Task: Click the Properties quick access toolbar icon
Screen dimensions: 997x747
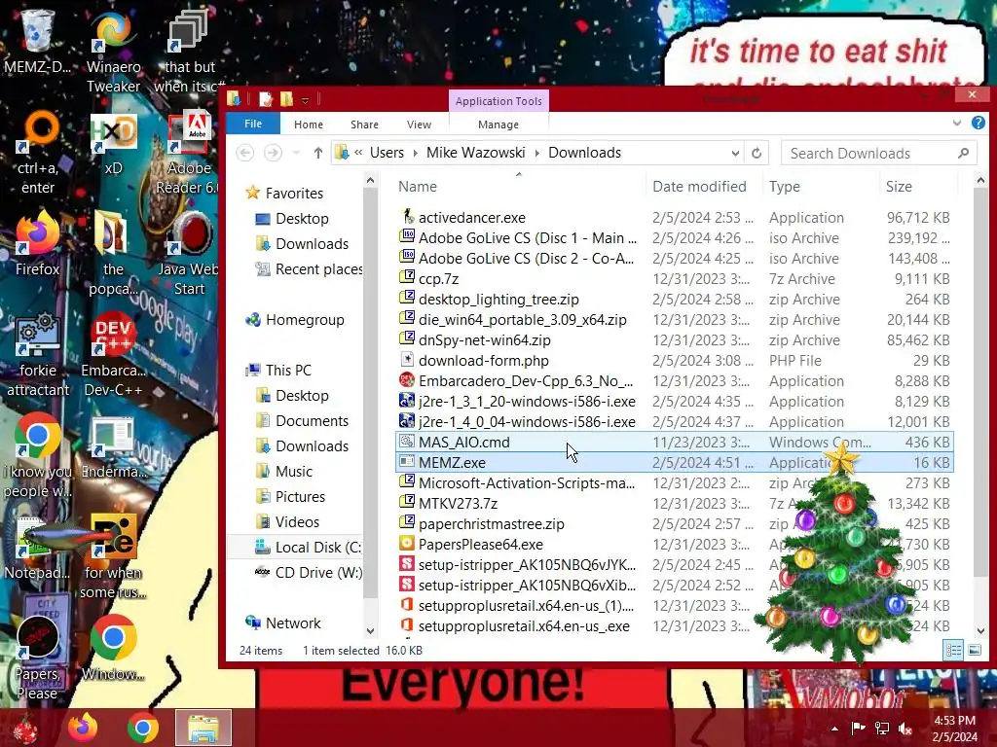Action: pyautogui.click(x=266, y=99)
